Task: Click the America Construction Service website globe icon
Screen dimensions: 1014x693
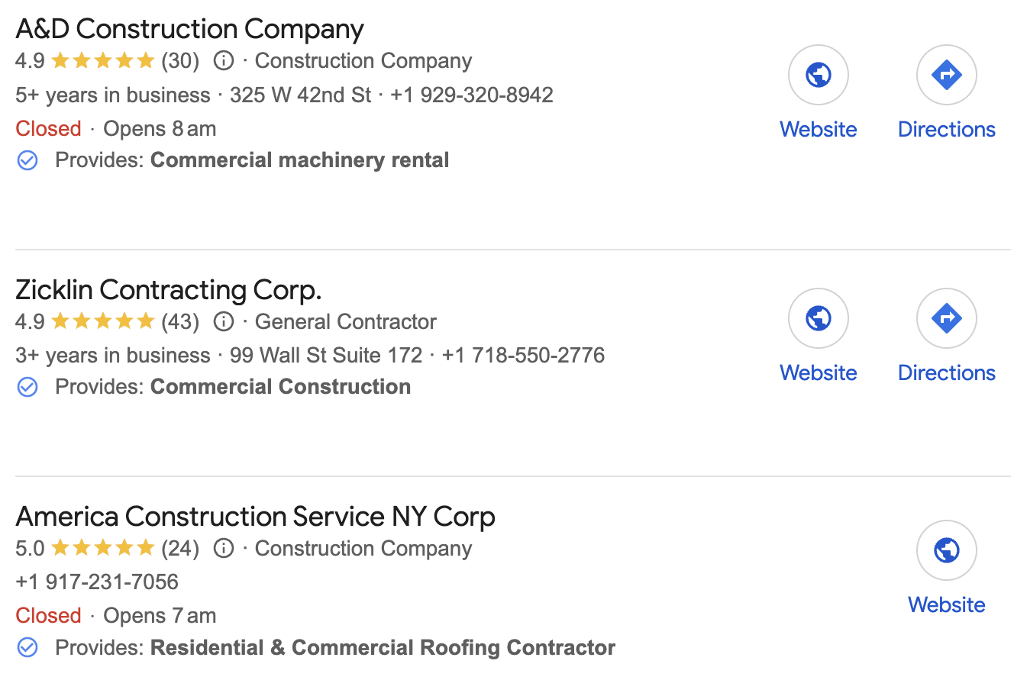Action: click(x=947, y=550)
